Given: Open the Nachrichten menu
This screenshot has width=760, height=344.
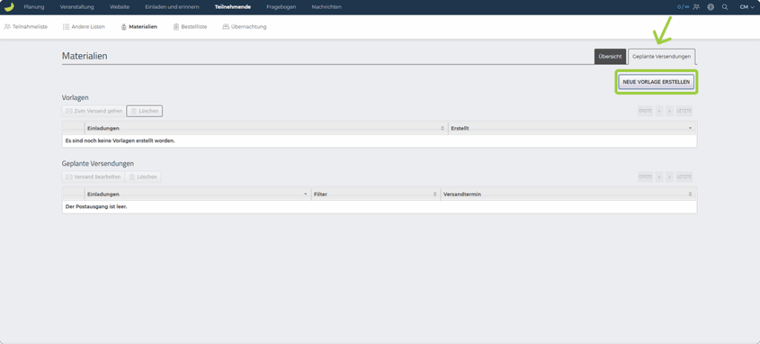Looking at the screenshot, I should (327, 7).
